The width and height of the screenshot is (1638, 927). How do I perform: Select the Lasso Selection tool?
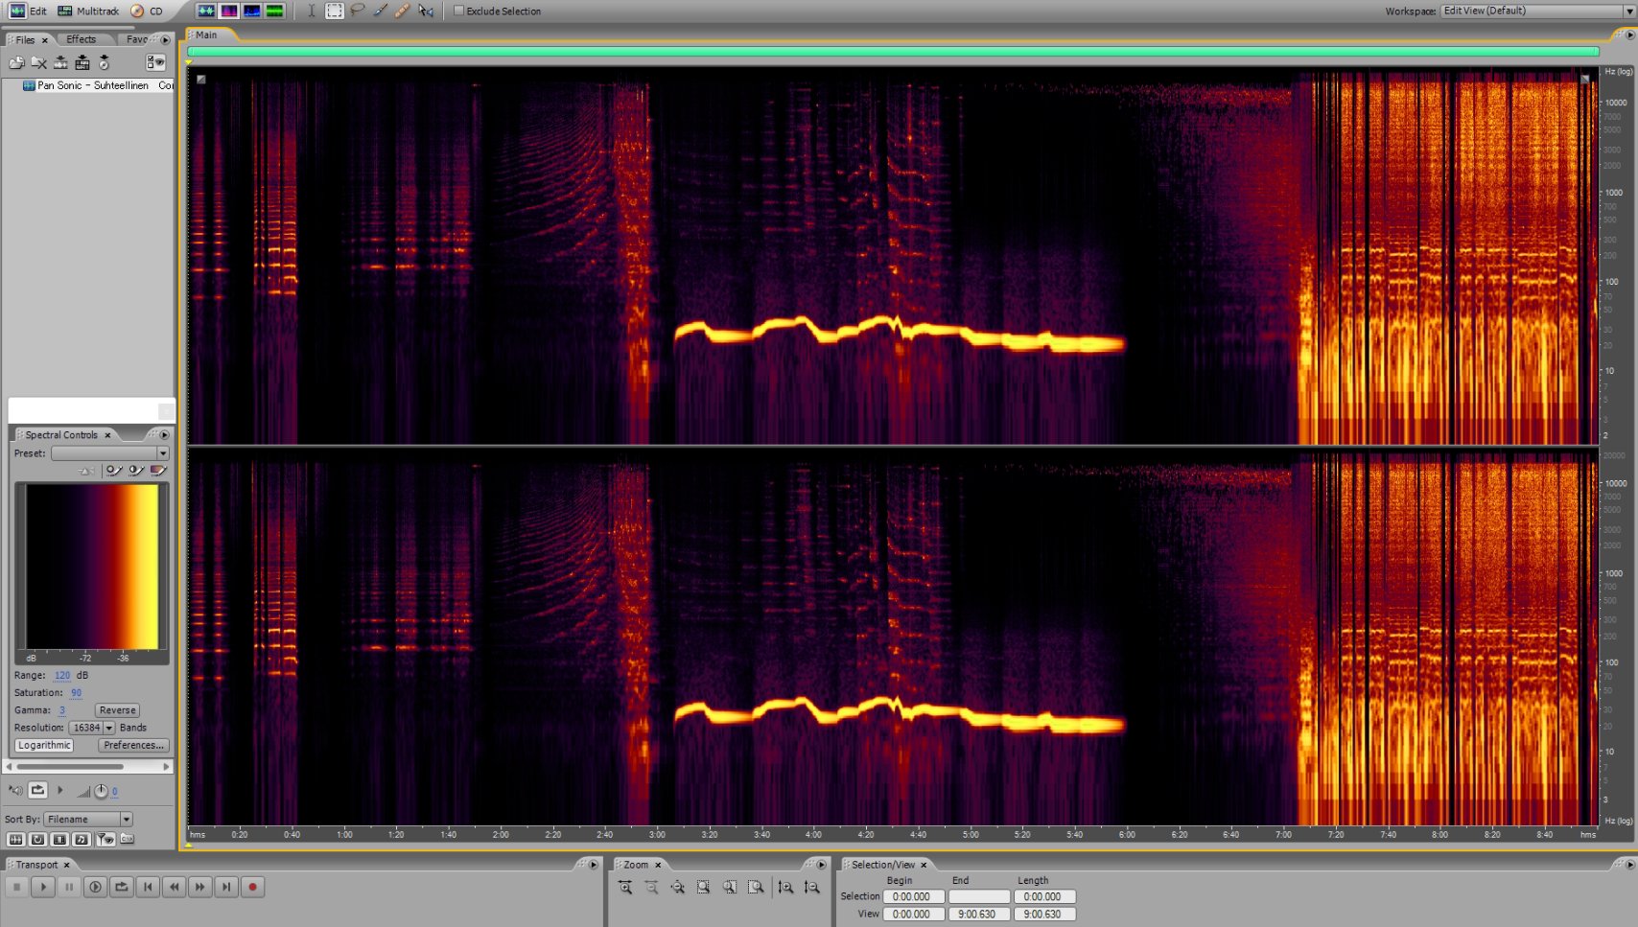pos(357,11)
